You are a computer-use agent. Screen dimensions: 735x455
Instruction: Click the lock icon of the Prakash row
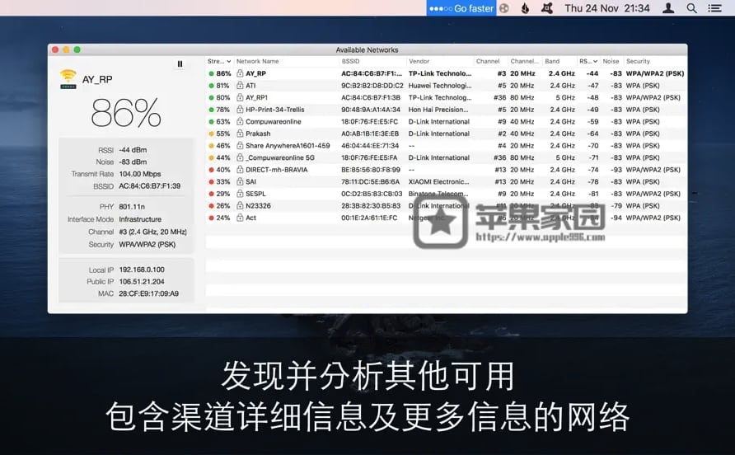click(x=240, y=134)
